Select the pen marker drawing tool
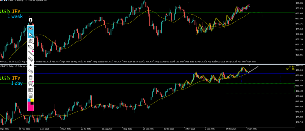This screenshot has height=131, width=305. tap(30, 47)
